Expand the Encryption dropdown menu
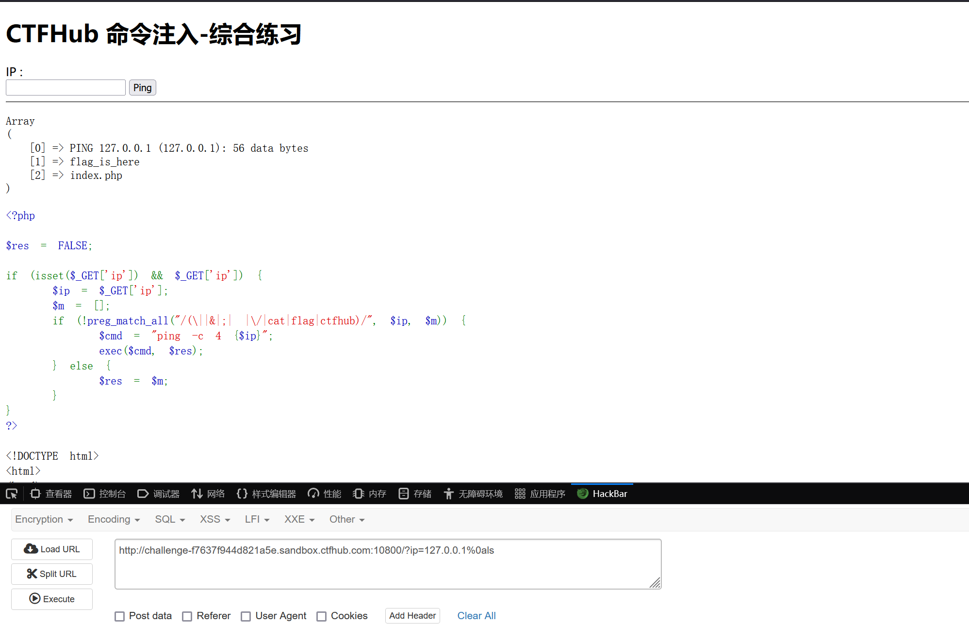This screenshot has width=969, height=640. (44, 519)
